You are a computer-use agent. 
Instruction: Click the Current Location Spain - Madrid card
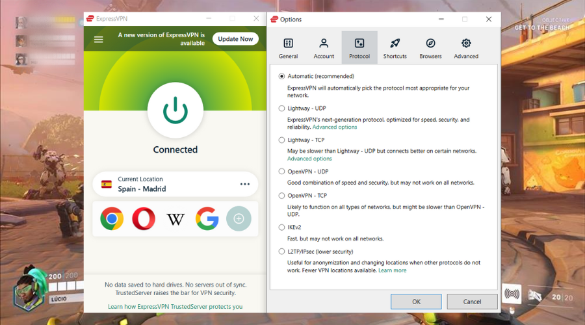pos(175,185)
